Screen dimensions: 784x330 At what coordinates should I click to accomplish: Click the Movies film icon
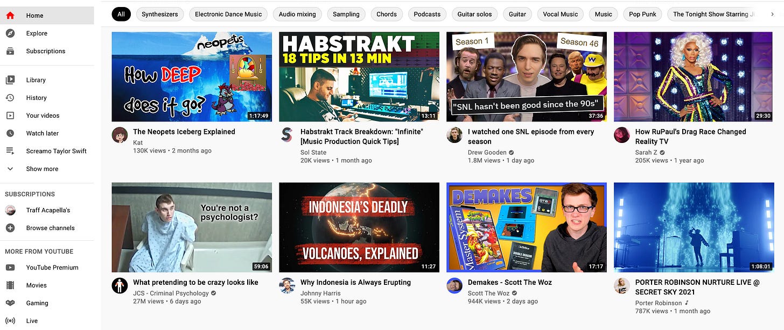(x=10, y=285)
